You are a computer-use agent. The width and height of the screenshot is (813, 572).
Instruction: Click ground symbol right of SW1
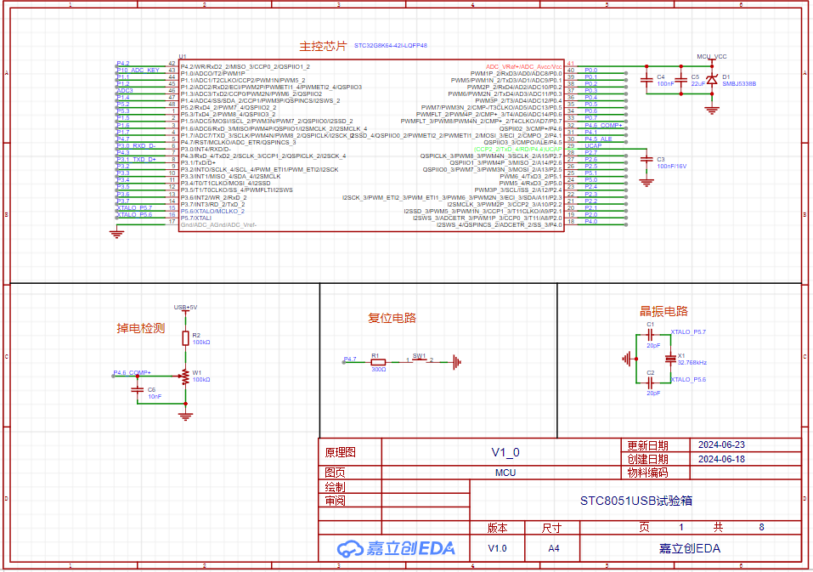pos(456,362)
